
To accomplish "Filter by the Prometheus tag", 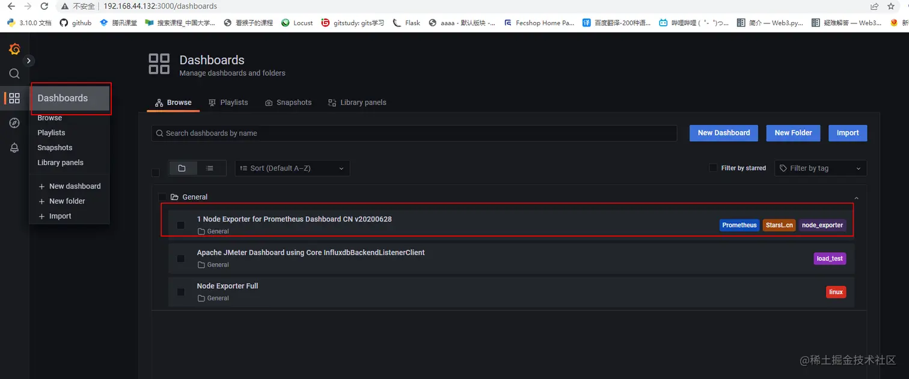I will (739, 225).
